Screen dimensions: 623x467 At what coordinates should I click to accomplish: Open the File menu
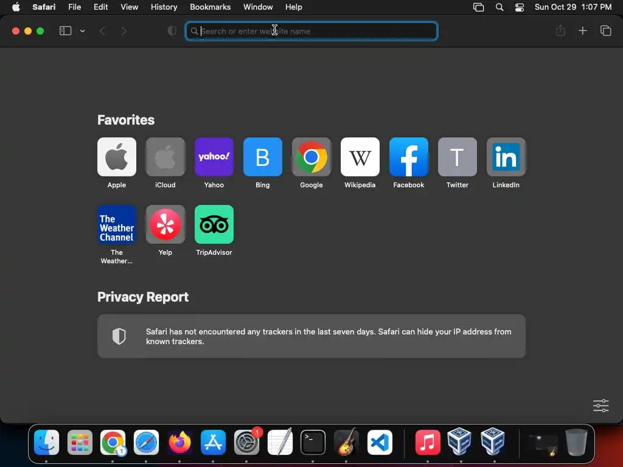point(75,7)
